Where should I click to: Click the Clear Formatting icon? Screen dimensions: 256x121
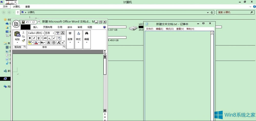[x=59, y=38]
